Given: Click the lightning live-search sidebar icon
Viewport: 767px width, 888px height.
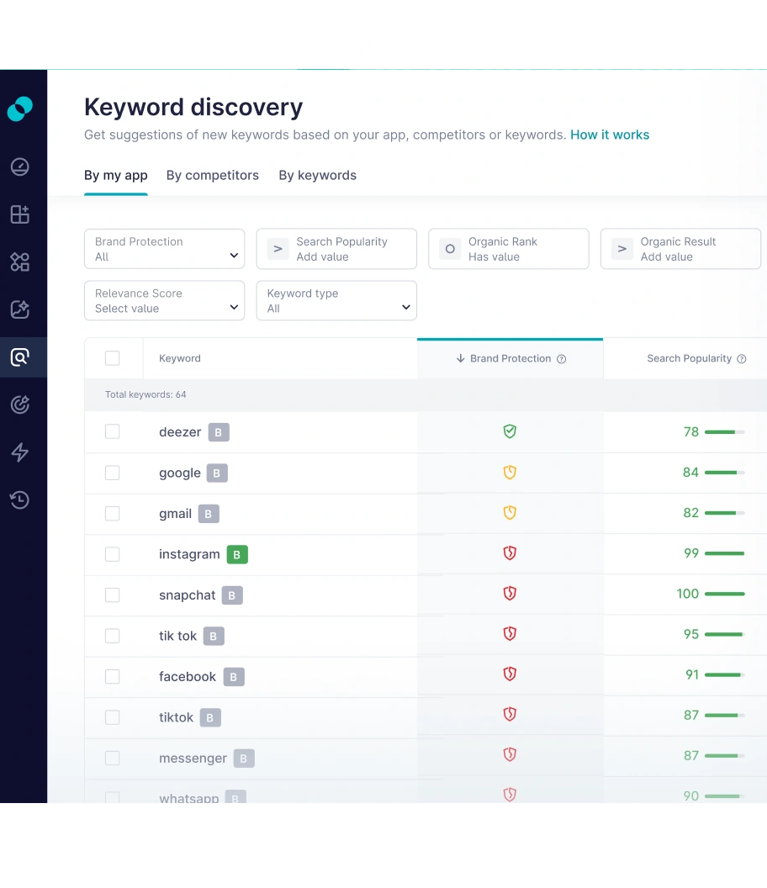Looking at the screenshot, I should click(20, 452).
